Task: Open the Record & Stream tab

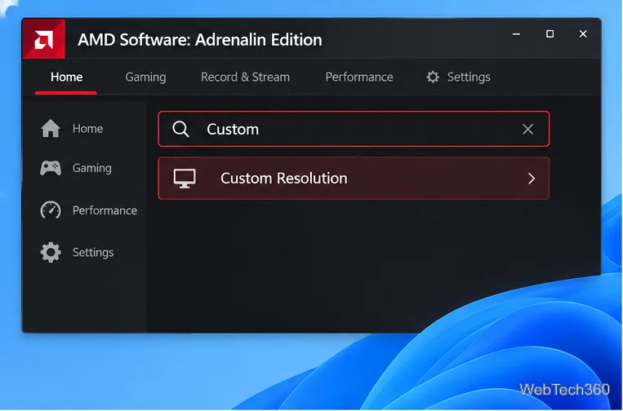Action: [245, 77]
